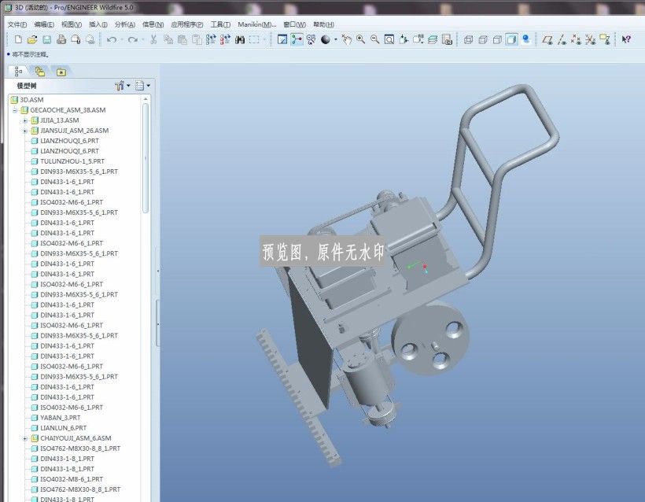Open the 文件(F) menu

(17, 24)
